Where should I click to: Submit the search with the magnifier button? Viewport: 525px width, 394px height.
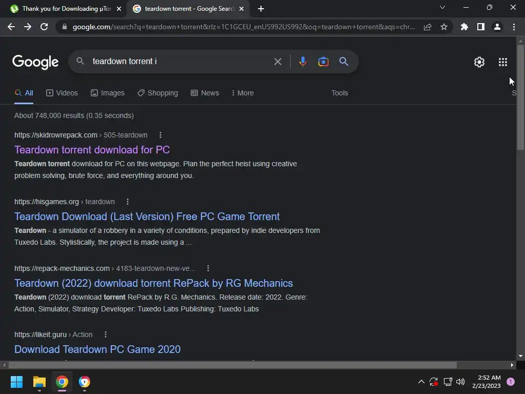[x=344, y=62]
